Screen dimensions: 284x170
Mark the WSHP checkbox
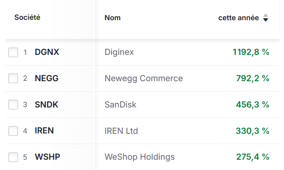coord(13,157)
